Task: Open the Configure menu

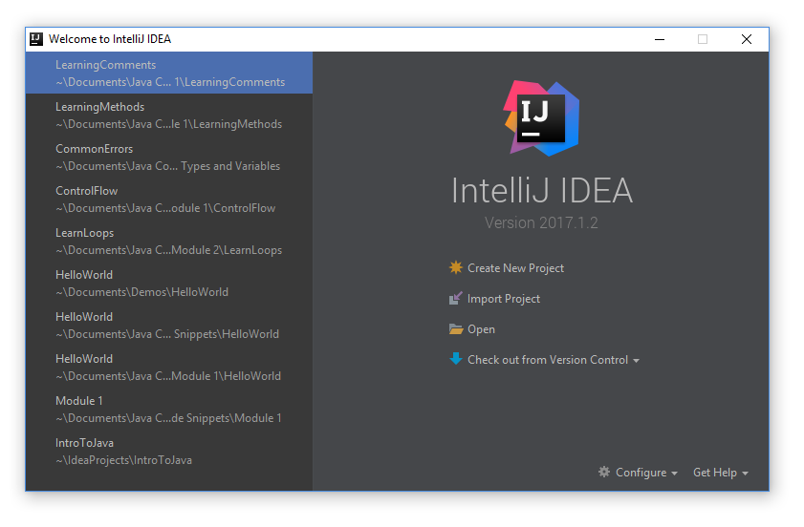Action: 641,473
